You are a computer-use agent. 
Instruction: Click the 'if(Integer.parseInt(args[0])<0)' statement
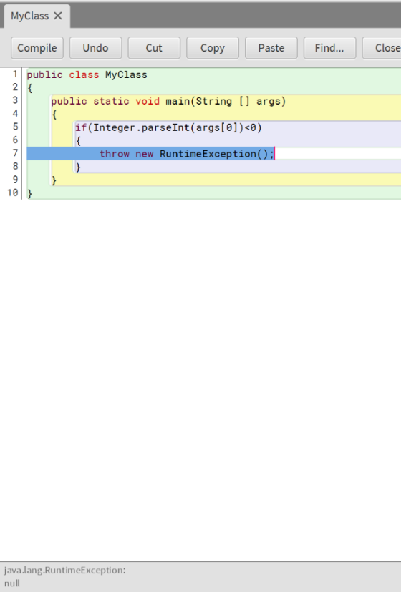point(168,127)
